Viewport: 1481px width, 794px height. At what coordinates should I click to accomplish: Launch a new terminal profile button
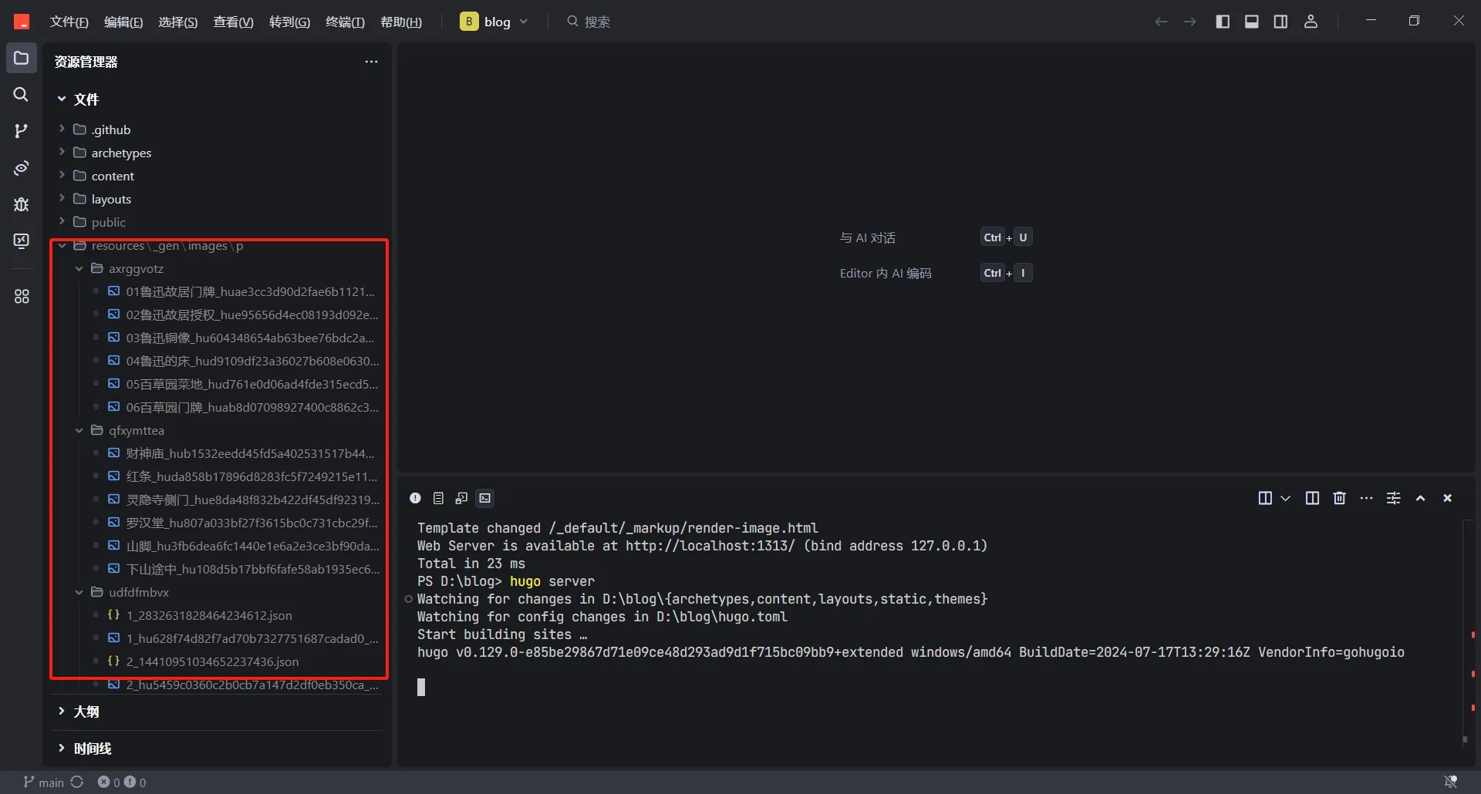1265,498
